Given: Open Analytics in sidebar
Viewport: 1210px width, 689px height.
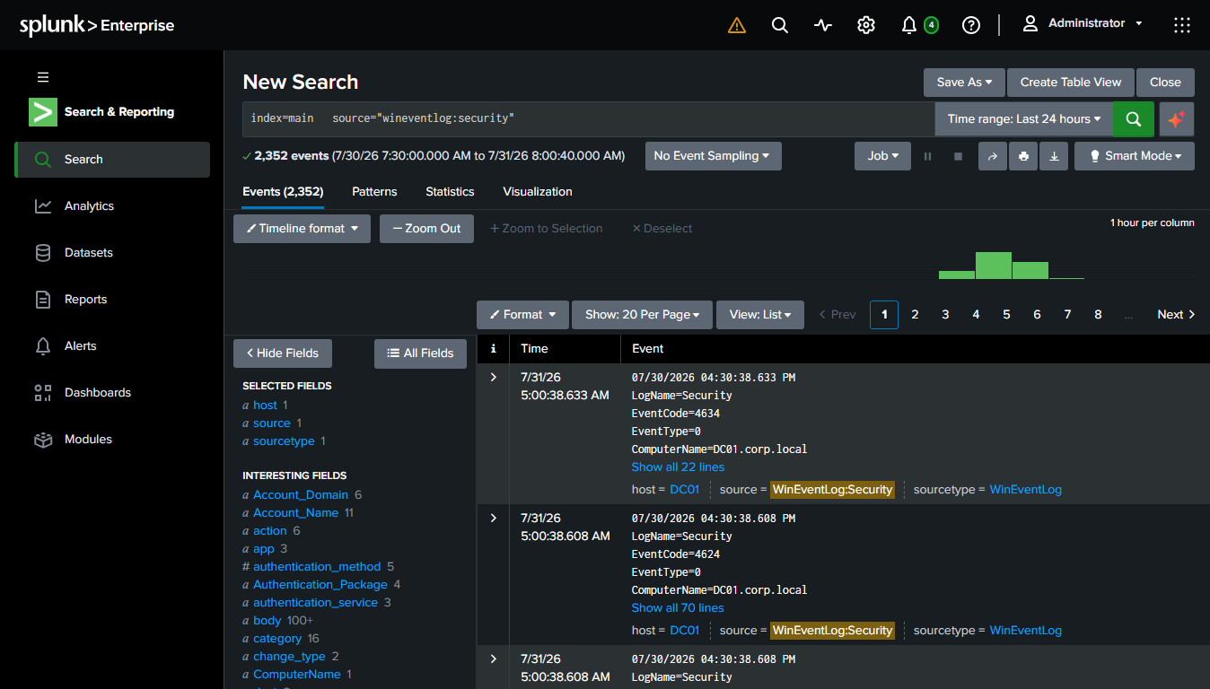Looking at the screenshot, I should pos(112,206).
